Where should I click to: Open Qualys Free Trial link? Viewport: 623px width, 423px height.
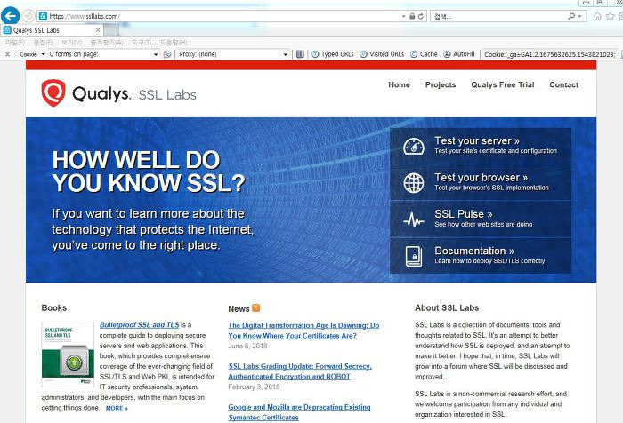click(503, 84)
